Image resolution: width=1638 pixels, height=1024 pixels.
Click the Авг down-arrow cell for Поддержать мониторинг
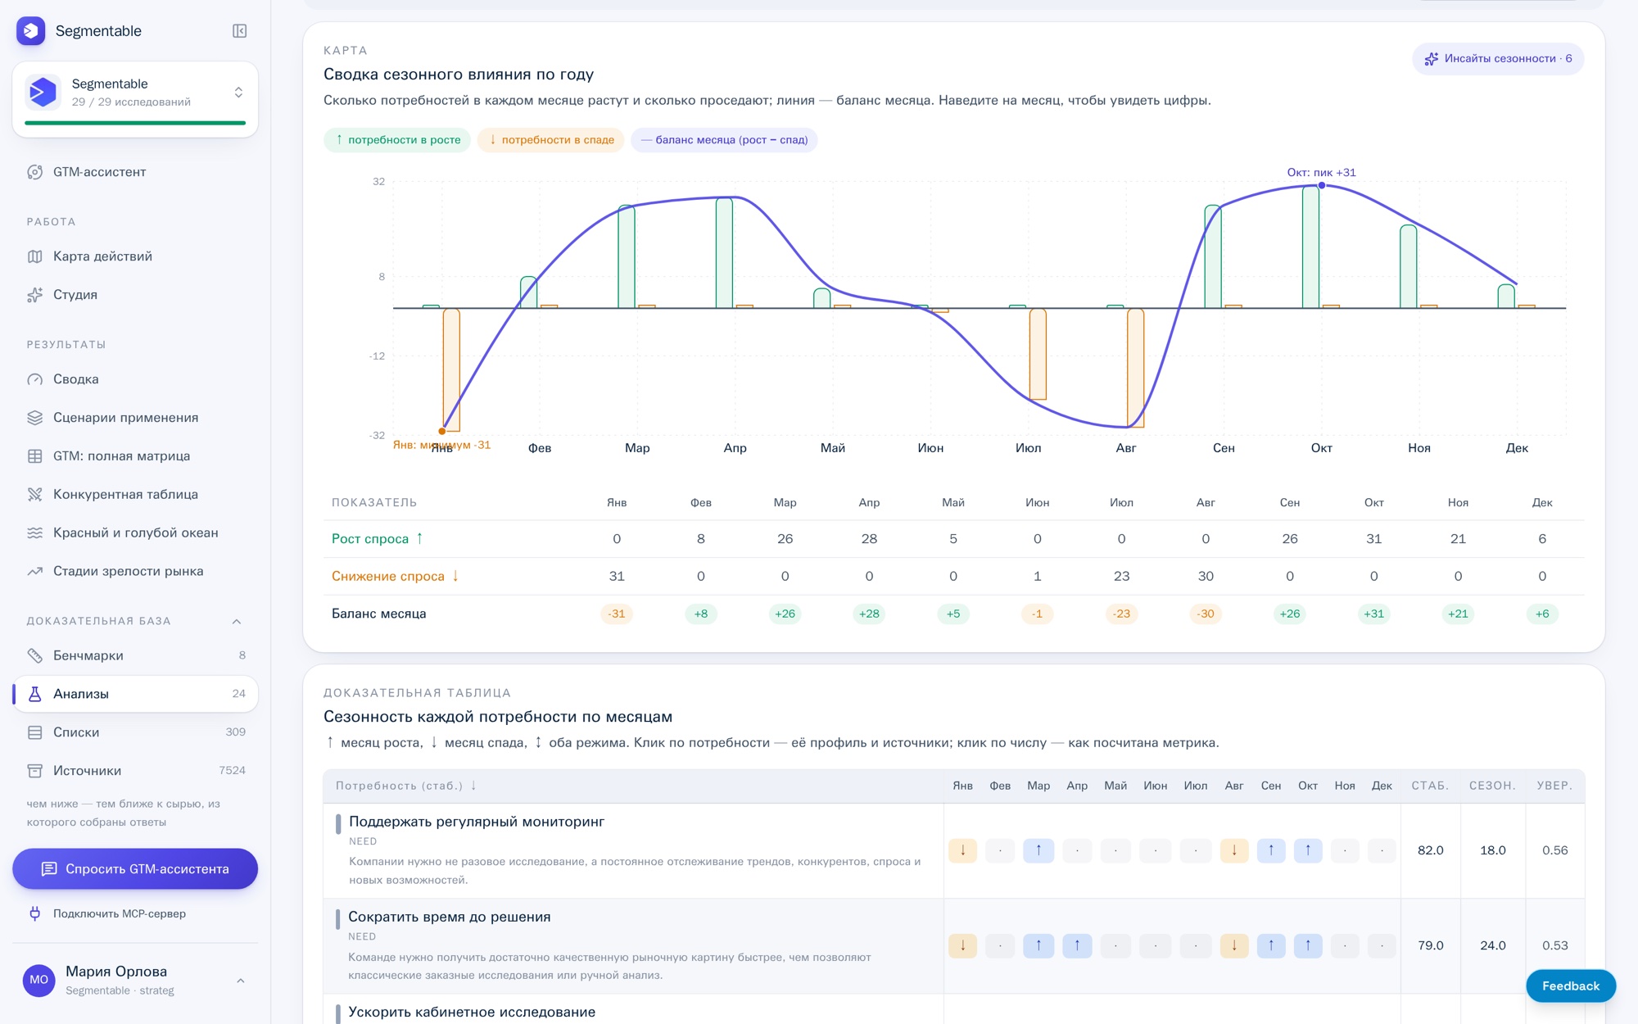pos(1234,850)
